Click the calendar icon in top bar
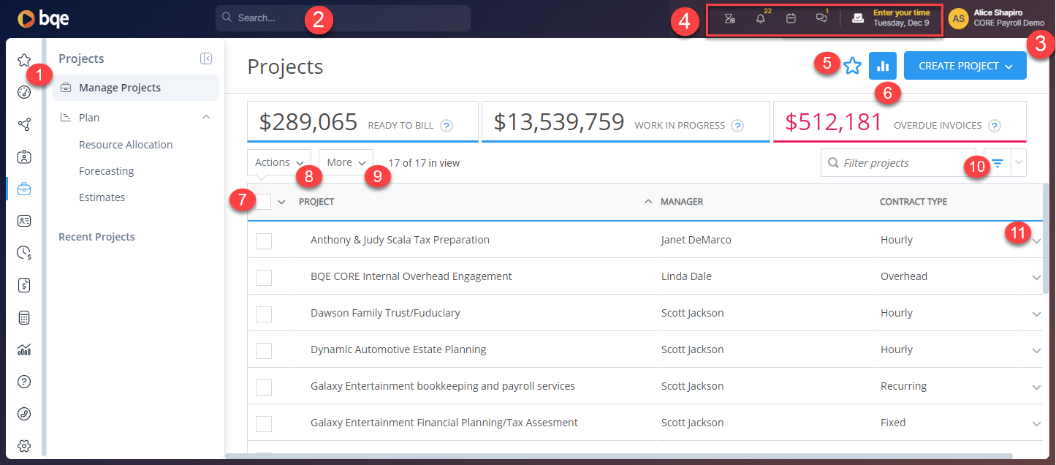1056x465 pixels. coord(791,18)
